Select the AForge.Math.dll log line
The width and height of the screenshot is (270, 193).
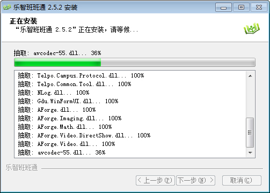(65, 127)
